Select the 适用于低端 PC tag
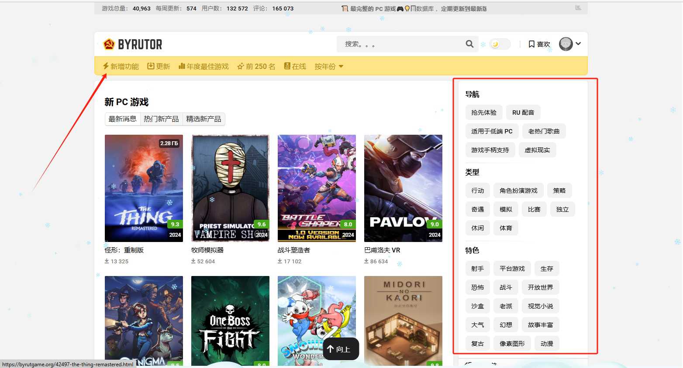 pos(492,131)
